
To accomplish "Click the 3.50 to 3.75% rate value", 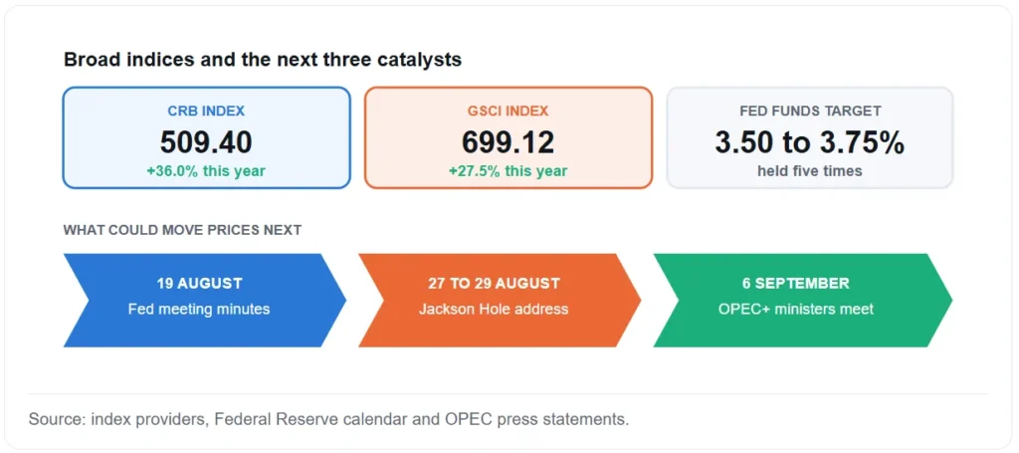I will pos(810,142).
